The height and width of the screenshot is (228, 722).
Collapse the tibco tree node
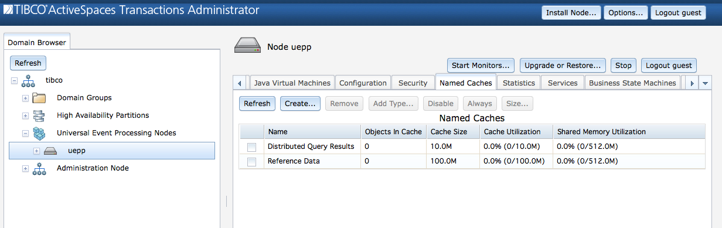click(14, 80)
